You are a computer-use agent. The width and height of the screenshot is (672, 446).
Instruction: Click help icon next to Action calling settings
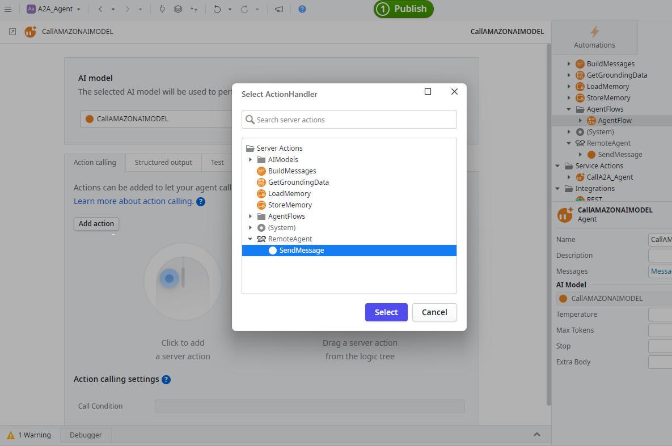click(166, 380)
